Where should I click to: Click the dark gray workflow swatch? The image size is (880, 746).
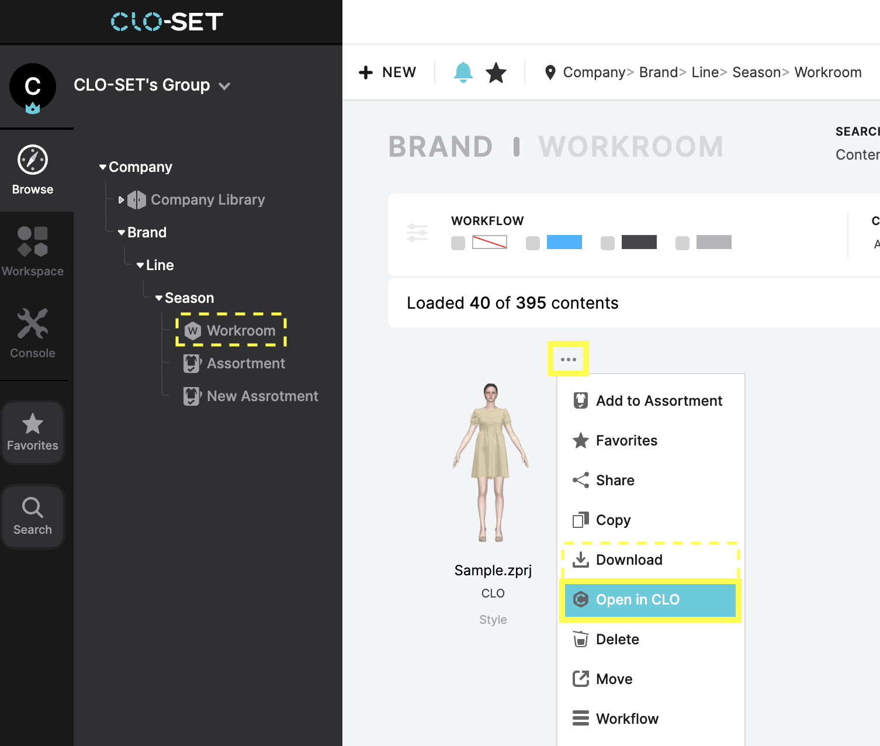tap(639, 242)
